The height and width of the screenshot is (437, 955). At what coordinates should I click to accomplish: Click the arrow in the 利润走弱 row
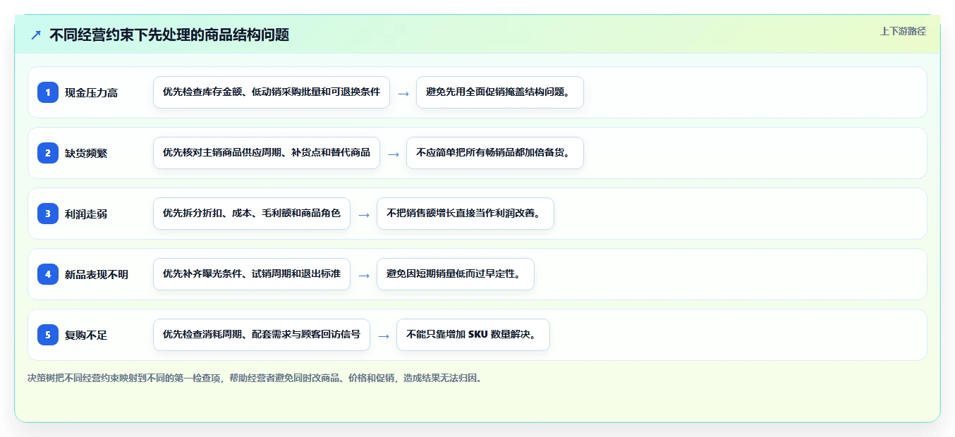pos(364,214)
